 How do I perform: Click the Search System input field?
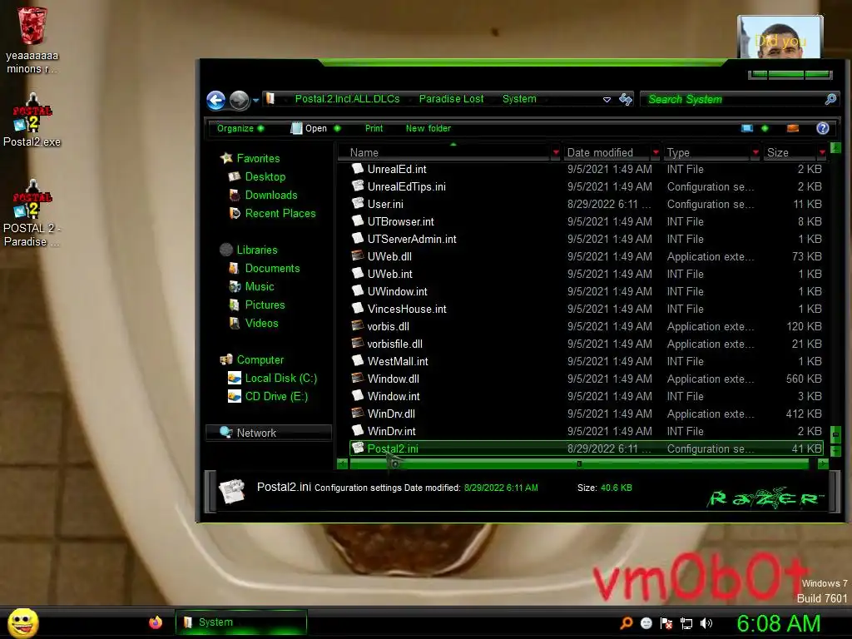[x=734, y=100]
